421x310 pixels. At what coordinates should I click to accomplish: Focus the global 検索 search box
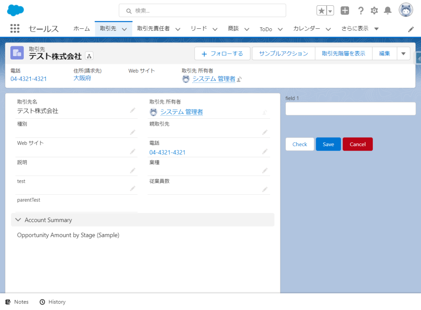click(x=202, y=11)
